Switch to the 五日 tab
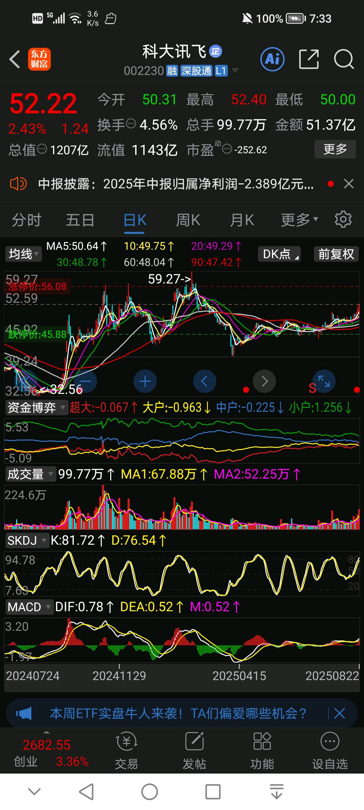364x810 pixels. 80,220
